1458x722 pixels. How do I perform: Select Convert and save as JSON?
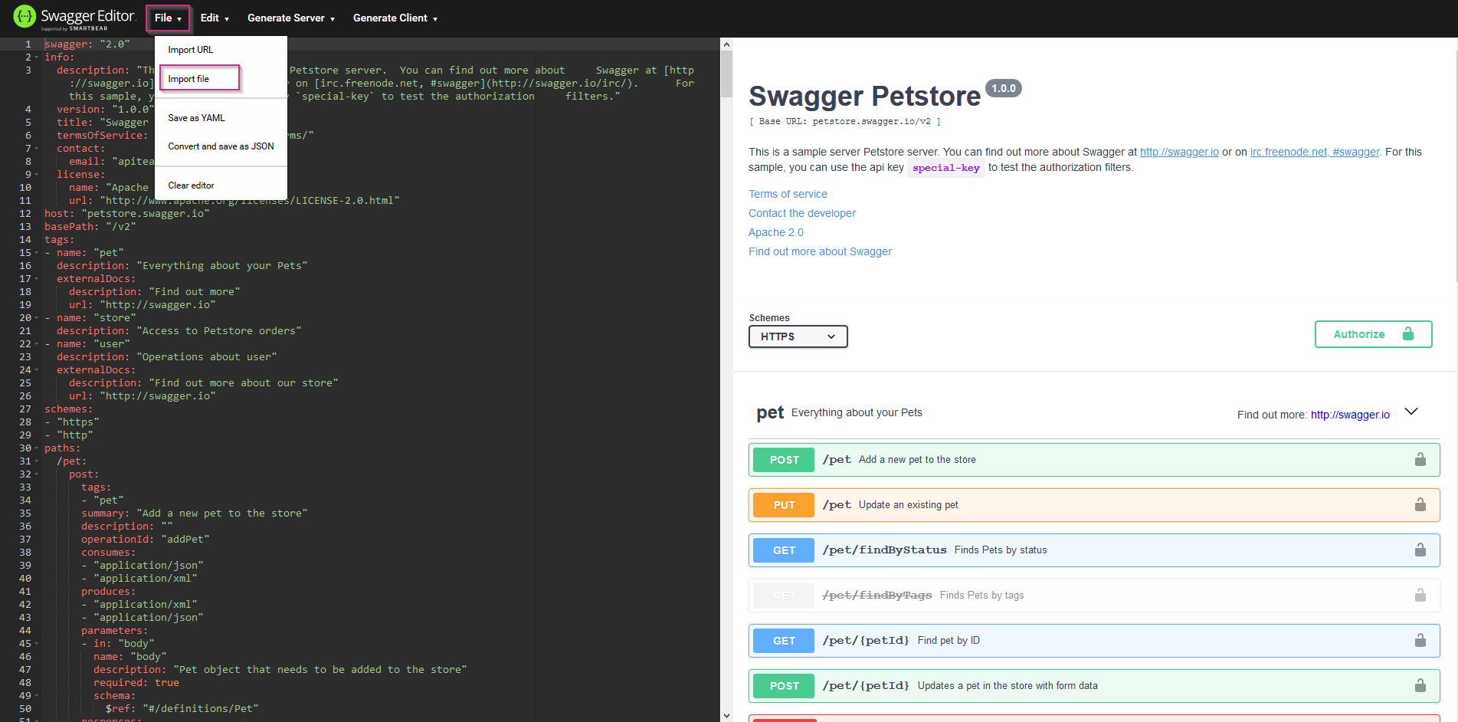(221, 146)
